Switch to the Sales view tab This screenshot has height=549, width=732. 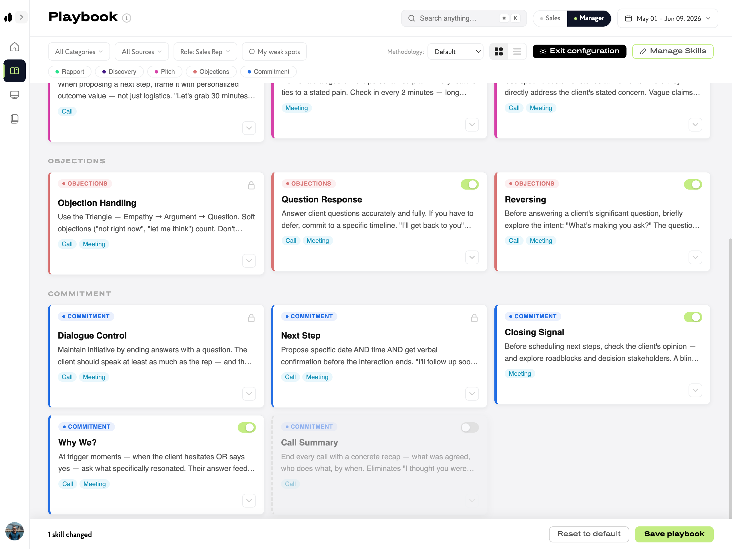(550, 18)
